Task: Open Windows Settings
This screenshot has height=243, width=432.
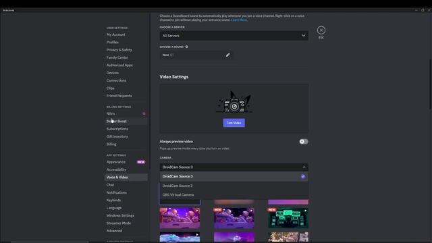Action: click(120, 215)
